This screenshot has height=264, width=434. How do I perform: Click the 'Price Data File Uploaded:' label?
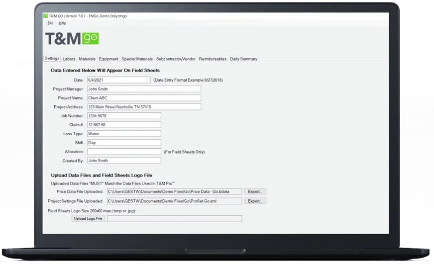pos(80,191)
